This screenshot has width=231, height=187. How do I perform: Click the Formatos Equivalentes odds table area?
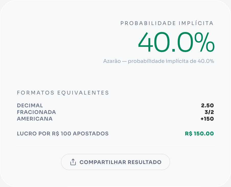pyautogui.click(x=115, y=112)
